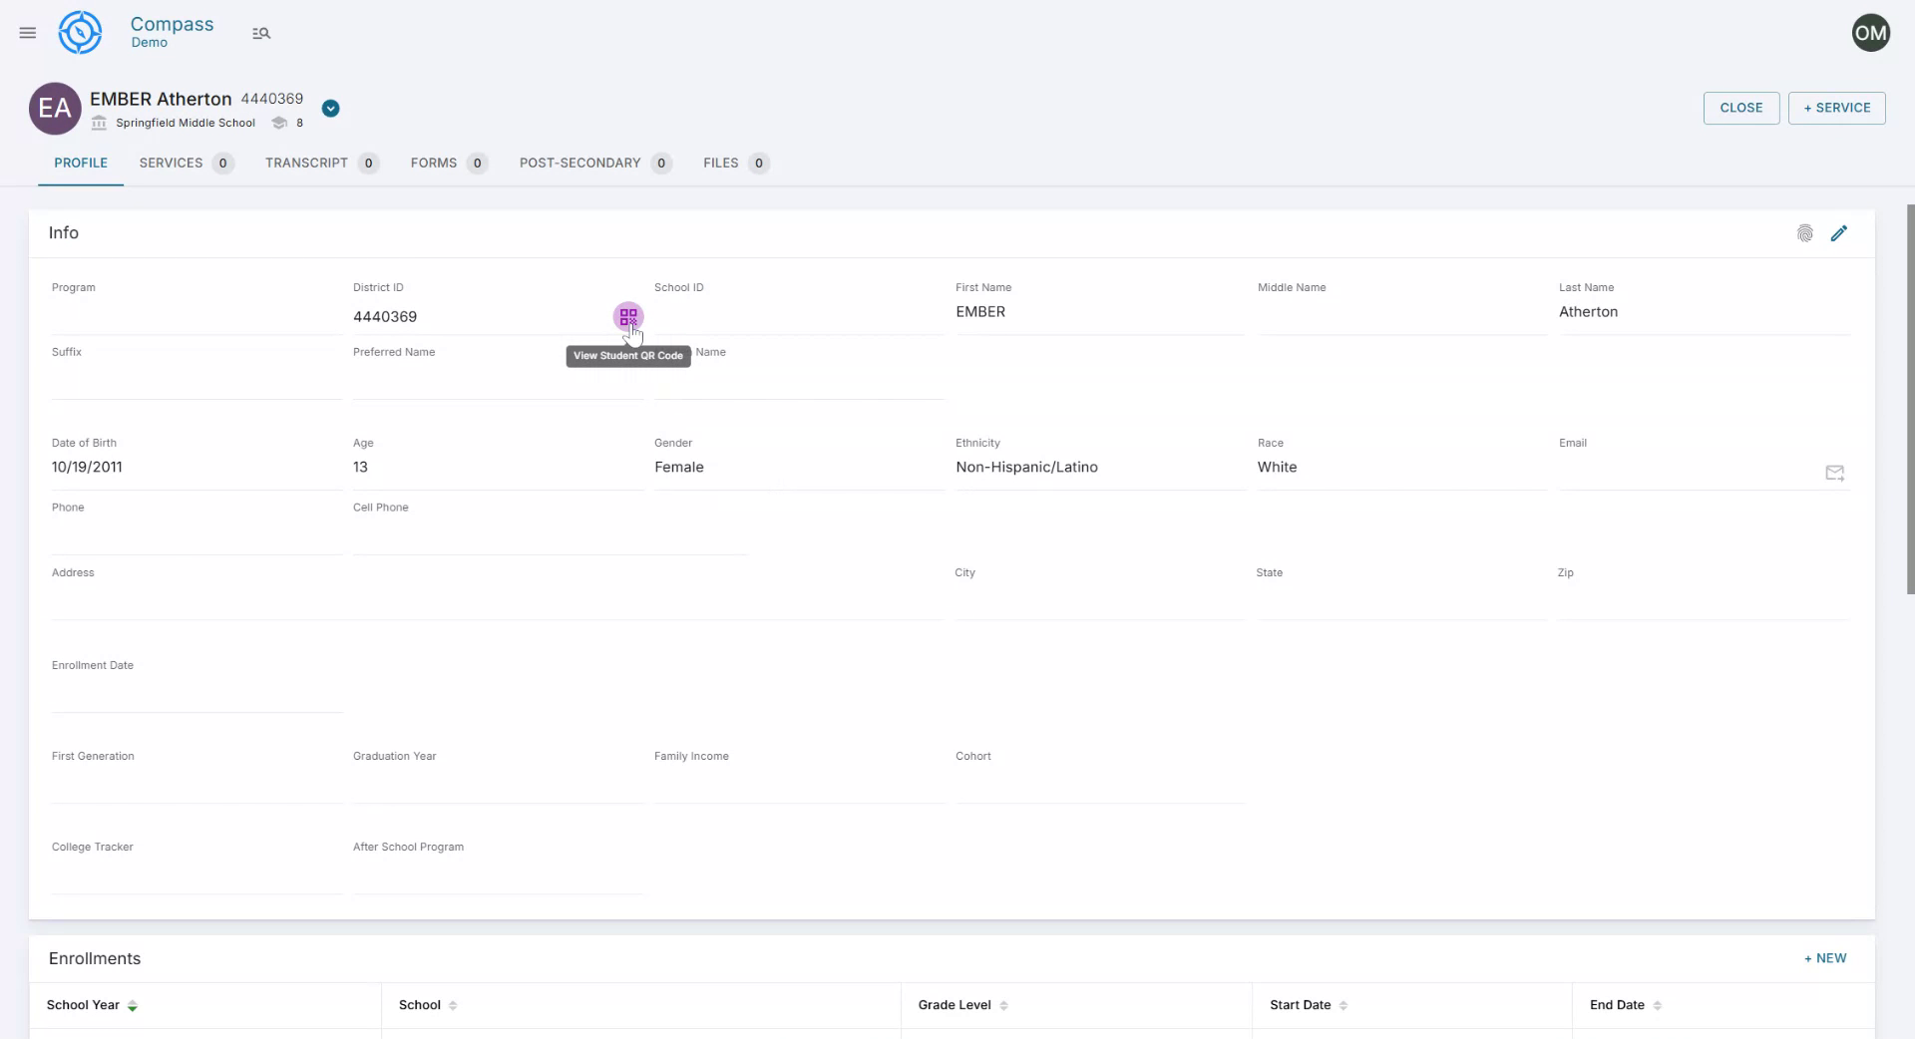The width and height of the screenshot is (1915, 1039).
Task: Click the View Student QR Code icon
Action: coord(627,317)
